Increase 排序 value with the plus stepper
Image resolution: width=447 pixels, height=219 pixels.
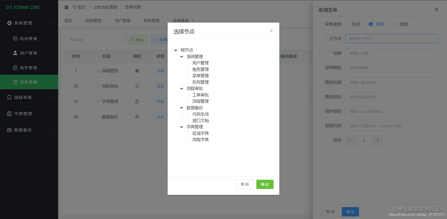tap(378, 140)
